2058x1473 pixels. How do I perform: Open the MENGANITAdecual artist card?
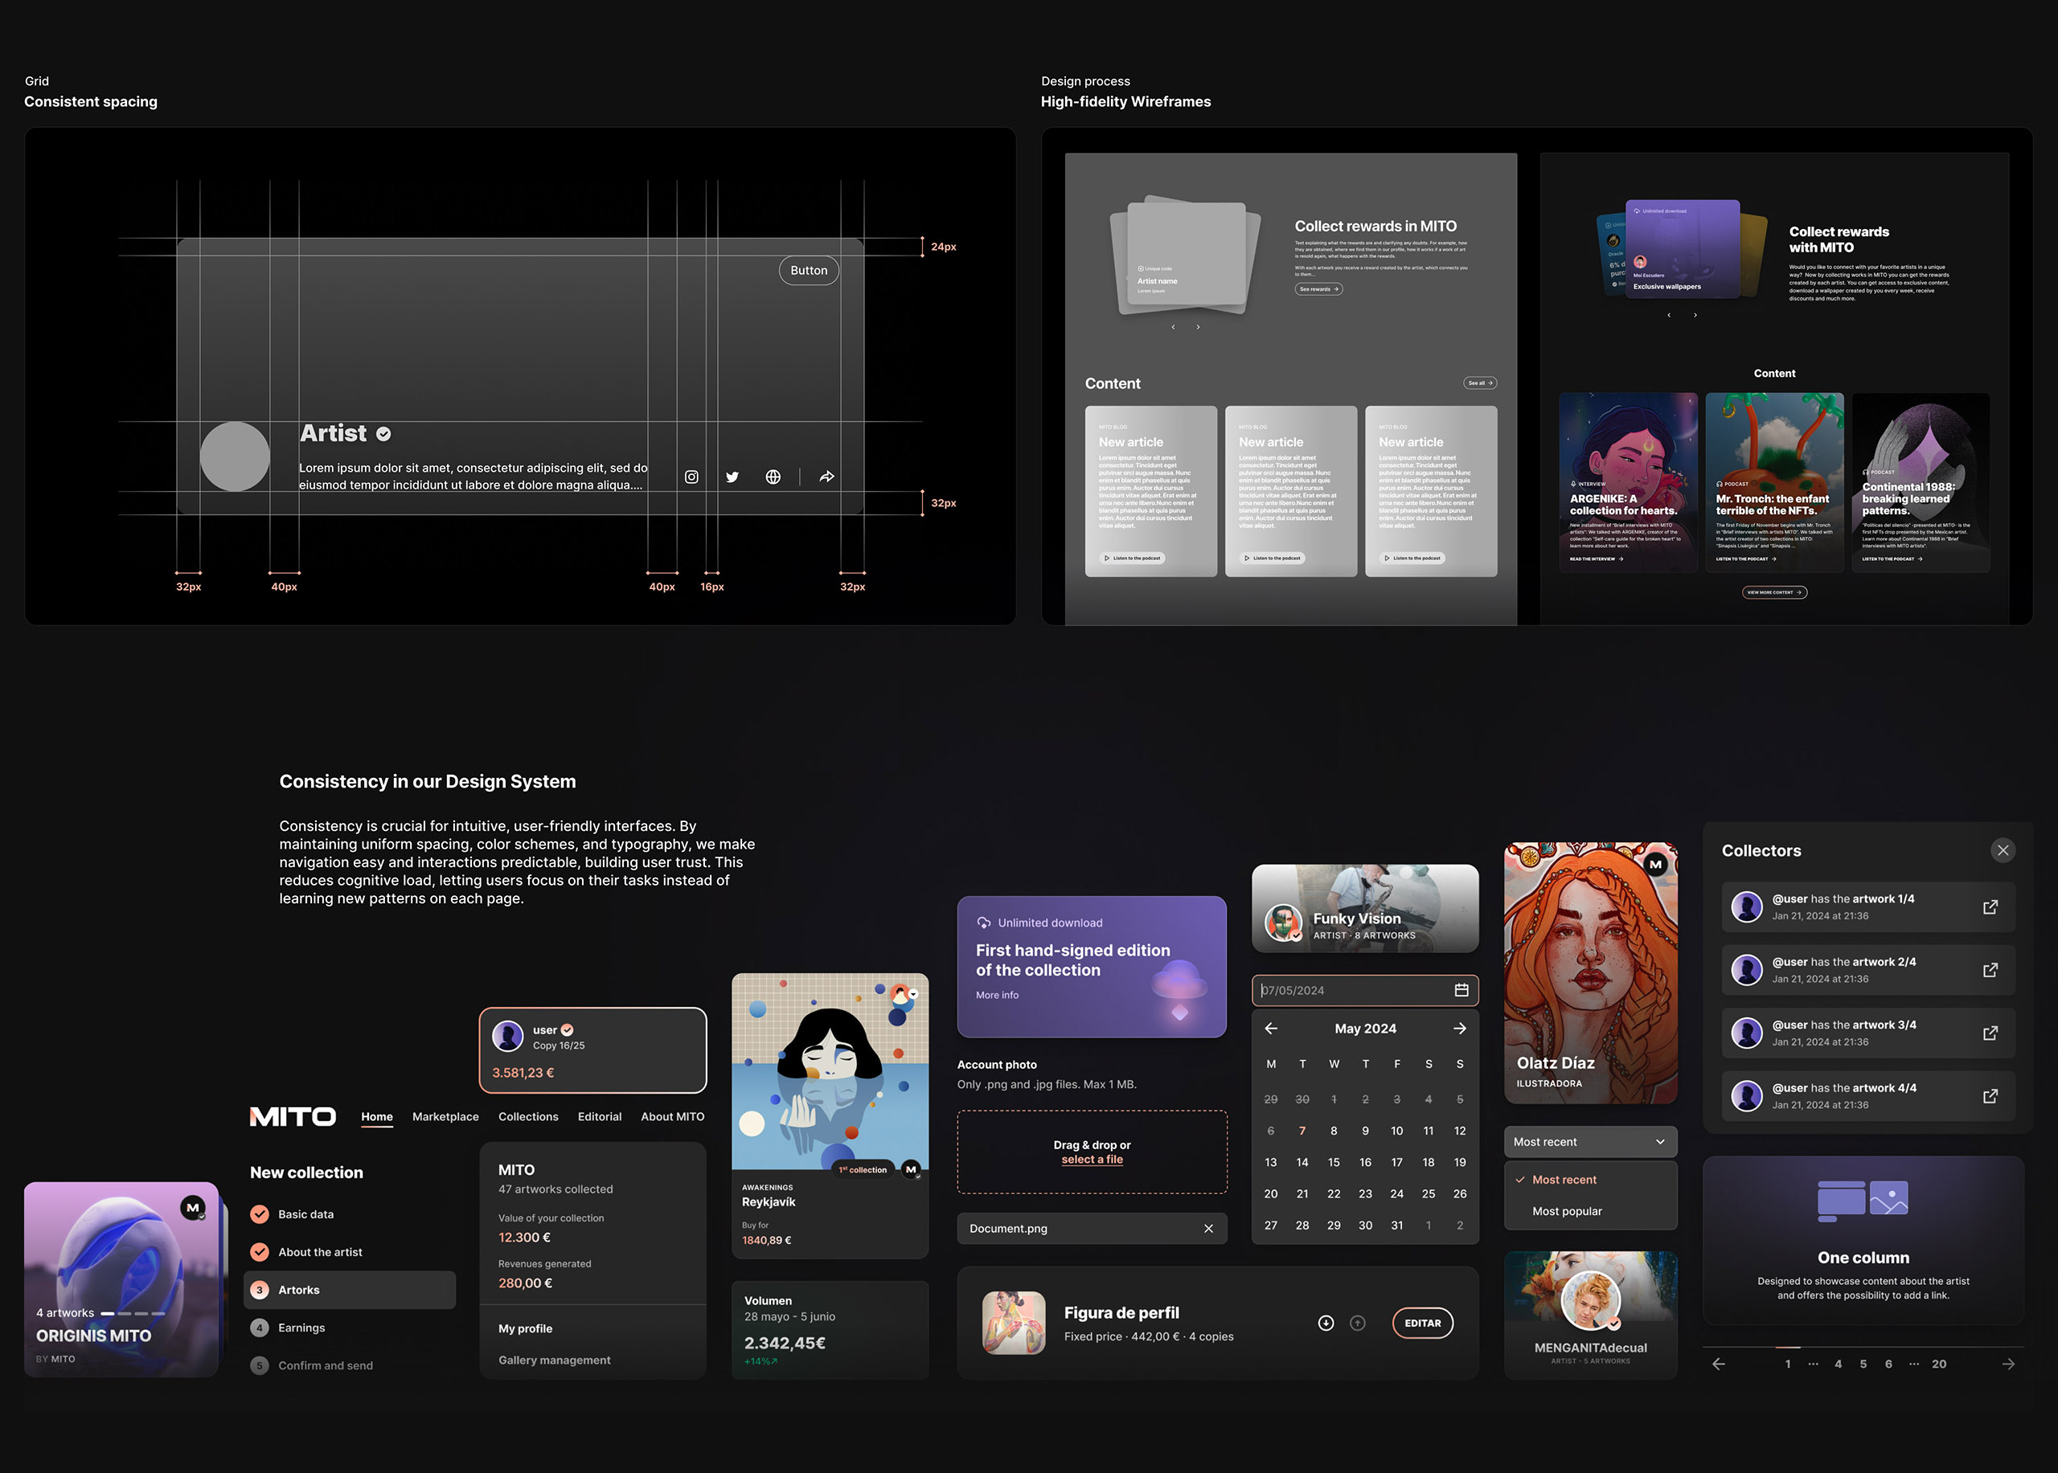(1591, 1315)
